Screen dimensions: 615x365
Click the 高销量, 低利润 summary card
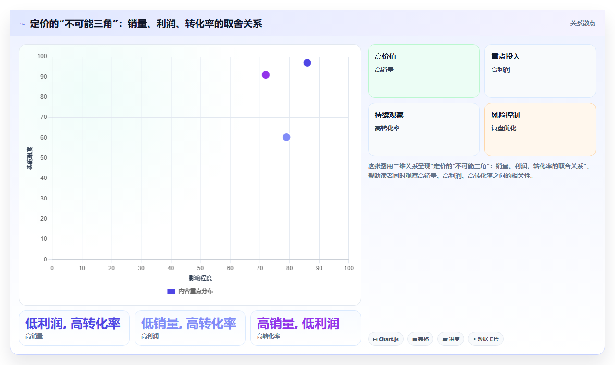[306, 328]
